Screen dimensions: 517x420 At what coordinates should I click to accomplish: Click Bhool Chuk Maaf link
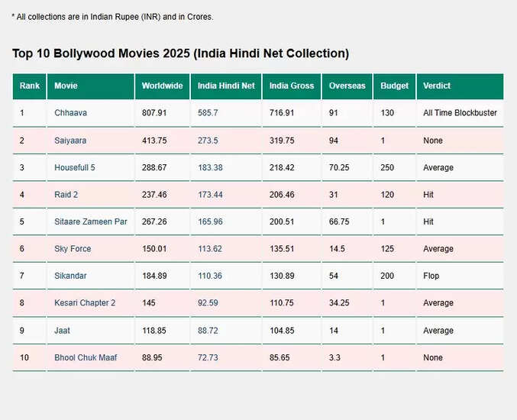click(x=86, y=357)
